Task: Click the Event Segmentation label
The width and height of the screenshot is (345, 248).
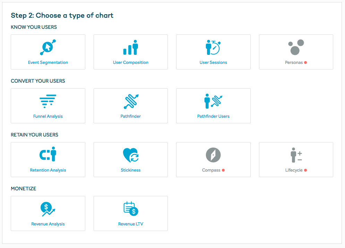Action: point(48,63)
